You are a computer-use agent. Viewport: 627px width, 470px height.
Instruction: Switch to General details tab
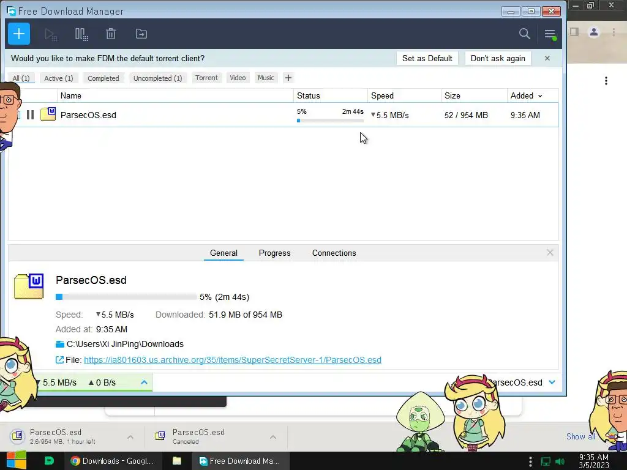[x=223, y=253]
